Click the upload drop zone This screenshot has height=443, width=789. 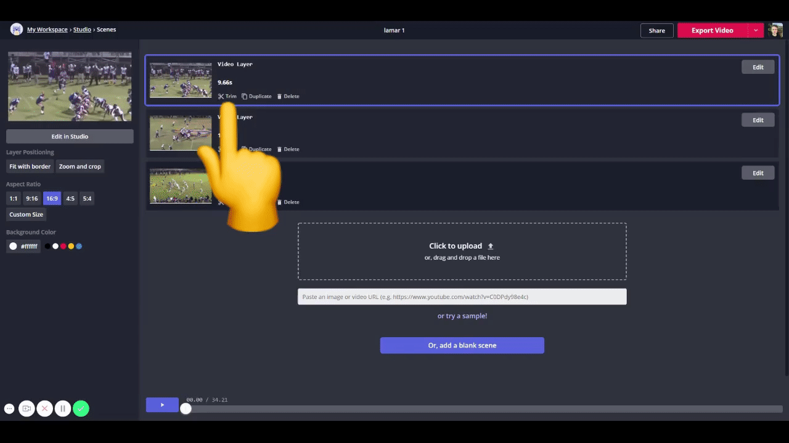click(462, 252)
